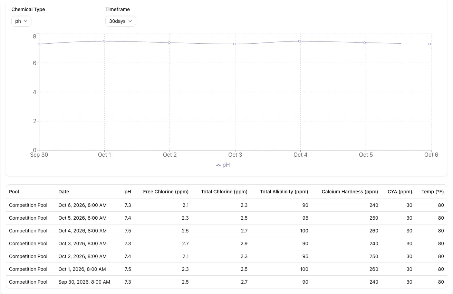Click the chart data point at Oct 6
The image size is (453, 294).
pyautogui.click(x=430, y=44)
